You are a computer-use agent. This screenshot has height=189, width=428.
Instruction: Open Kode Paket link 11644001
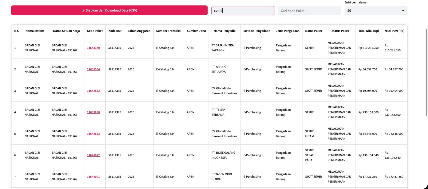pyautogui.click(x=93, y=177)
